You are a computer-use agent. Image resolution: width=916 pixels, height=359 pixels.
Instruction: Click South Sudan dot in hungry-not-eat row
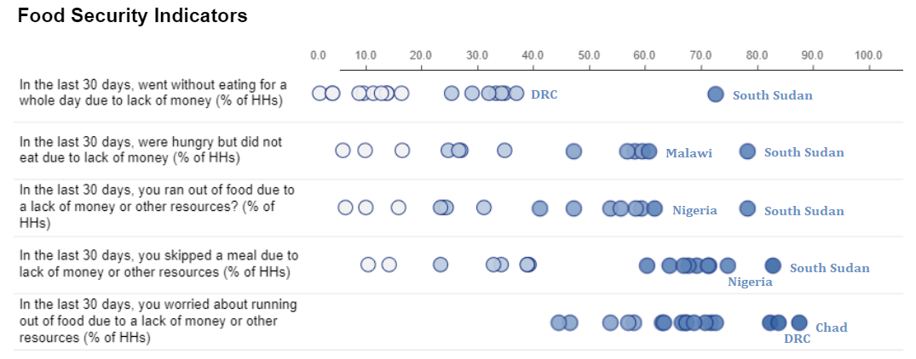click(x=747, y=151)
